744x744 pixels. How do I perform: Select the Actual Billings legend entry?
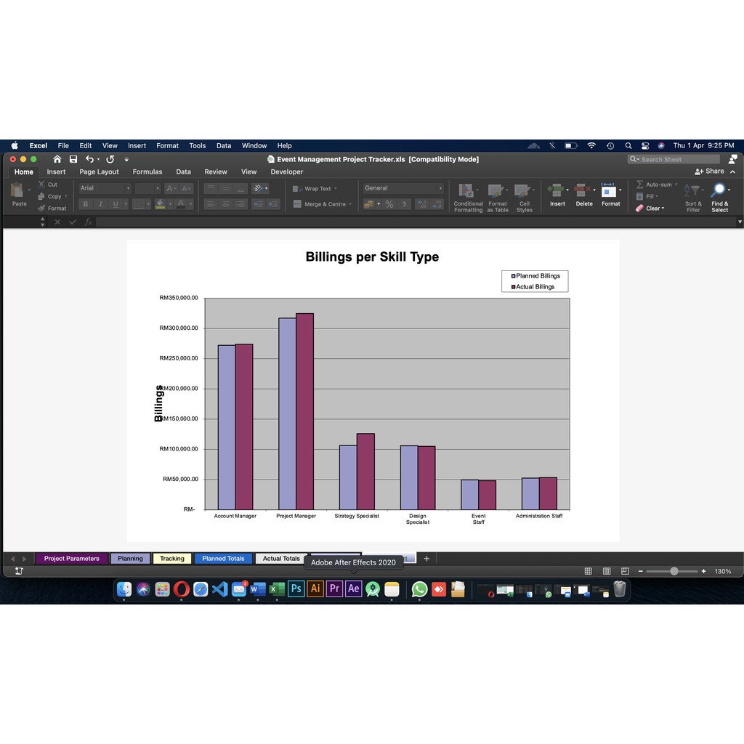click(533, 286)
